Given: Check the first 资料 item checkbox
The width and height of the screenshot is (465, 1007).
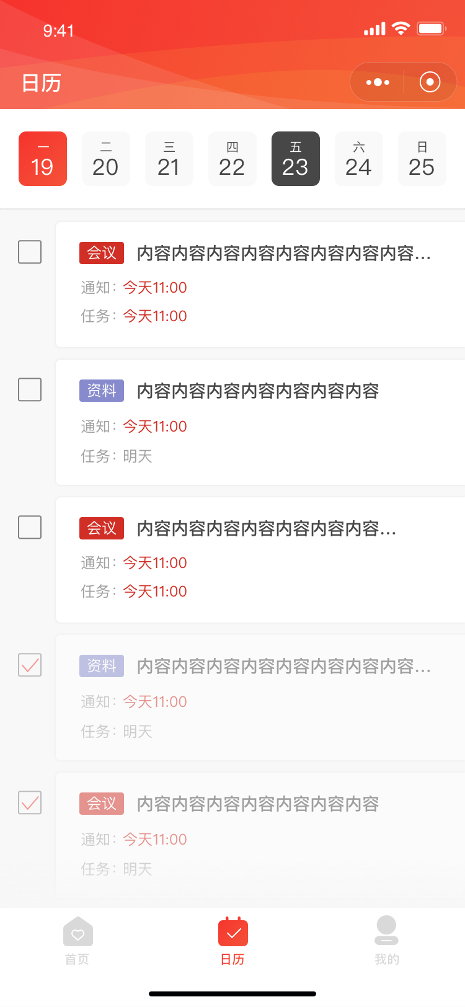Looking at the screenshot, I should 30,390.
